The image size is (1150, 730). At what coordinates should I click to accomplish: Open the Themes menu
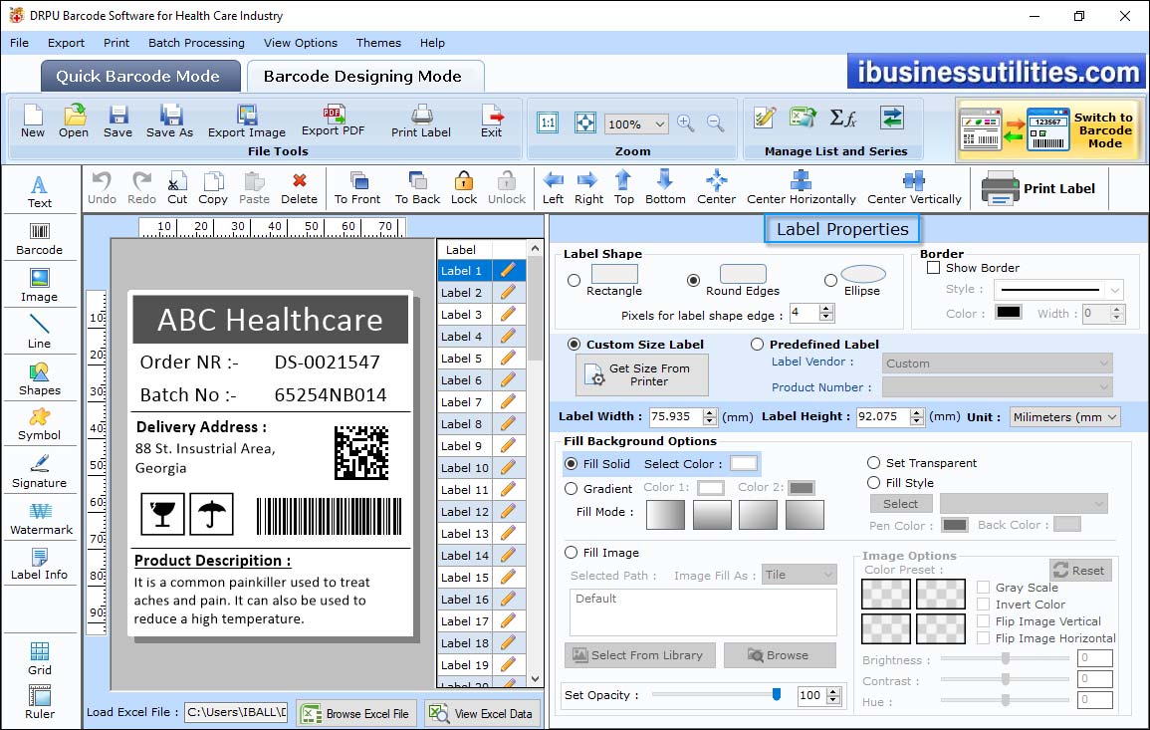click(378, 43)
